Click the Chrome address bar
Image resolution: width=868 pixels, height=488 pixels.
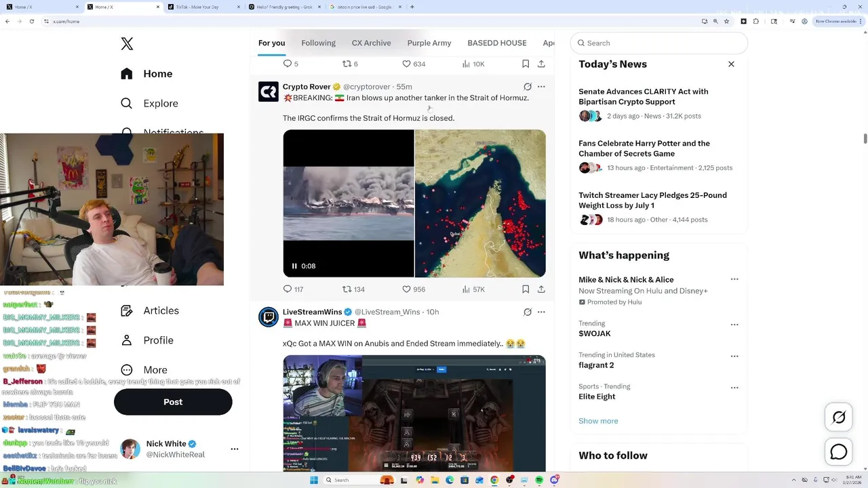pos(373,21)
